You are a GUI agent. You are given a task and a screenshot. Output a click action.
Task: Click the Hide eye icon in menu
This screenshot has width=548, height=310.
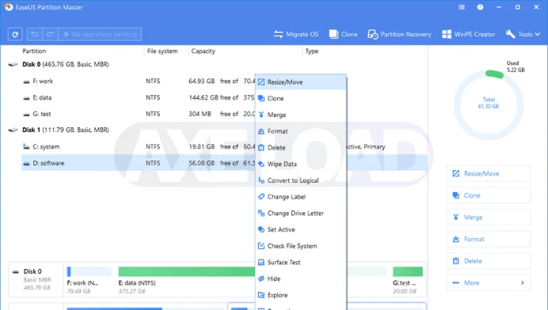(x=261, y=278)
